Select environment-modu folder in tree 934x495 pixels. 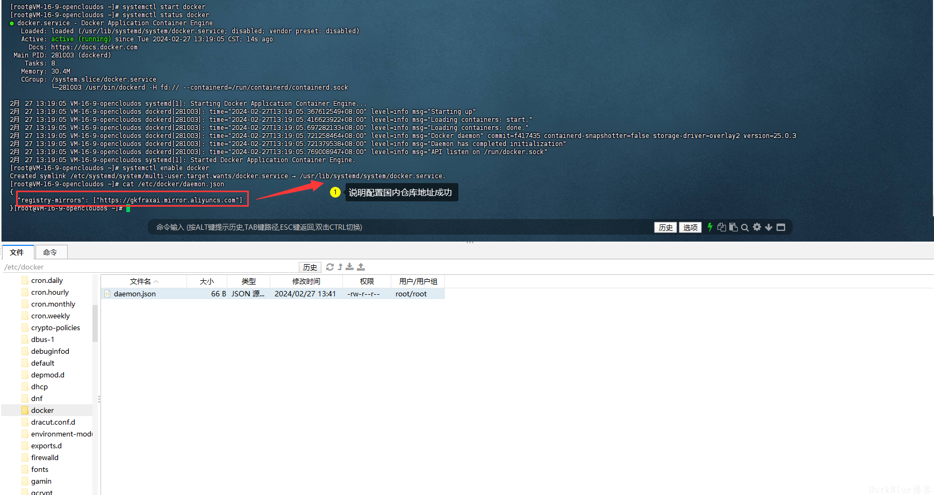(61, 434)
